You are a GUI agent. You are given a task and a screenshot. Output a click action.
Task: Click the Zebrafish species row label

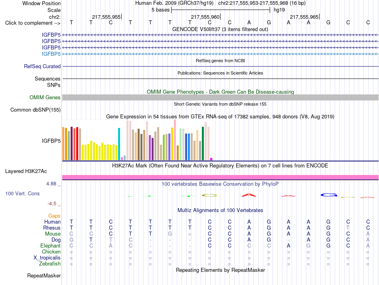pos(50,263)
